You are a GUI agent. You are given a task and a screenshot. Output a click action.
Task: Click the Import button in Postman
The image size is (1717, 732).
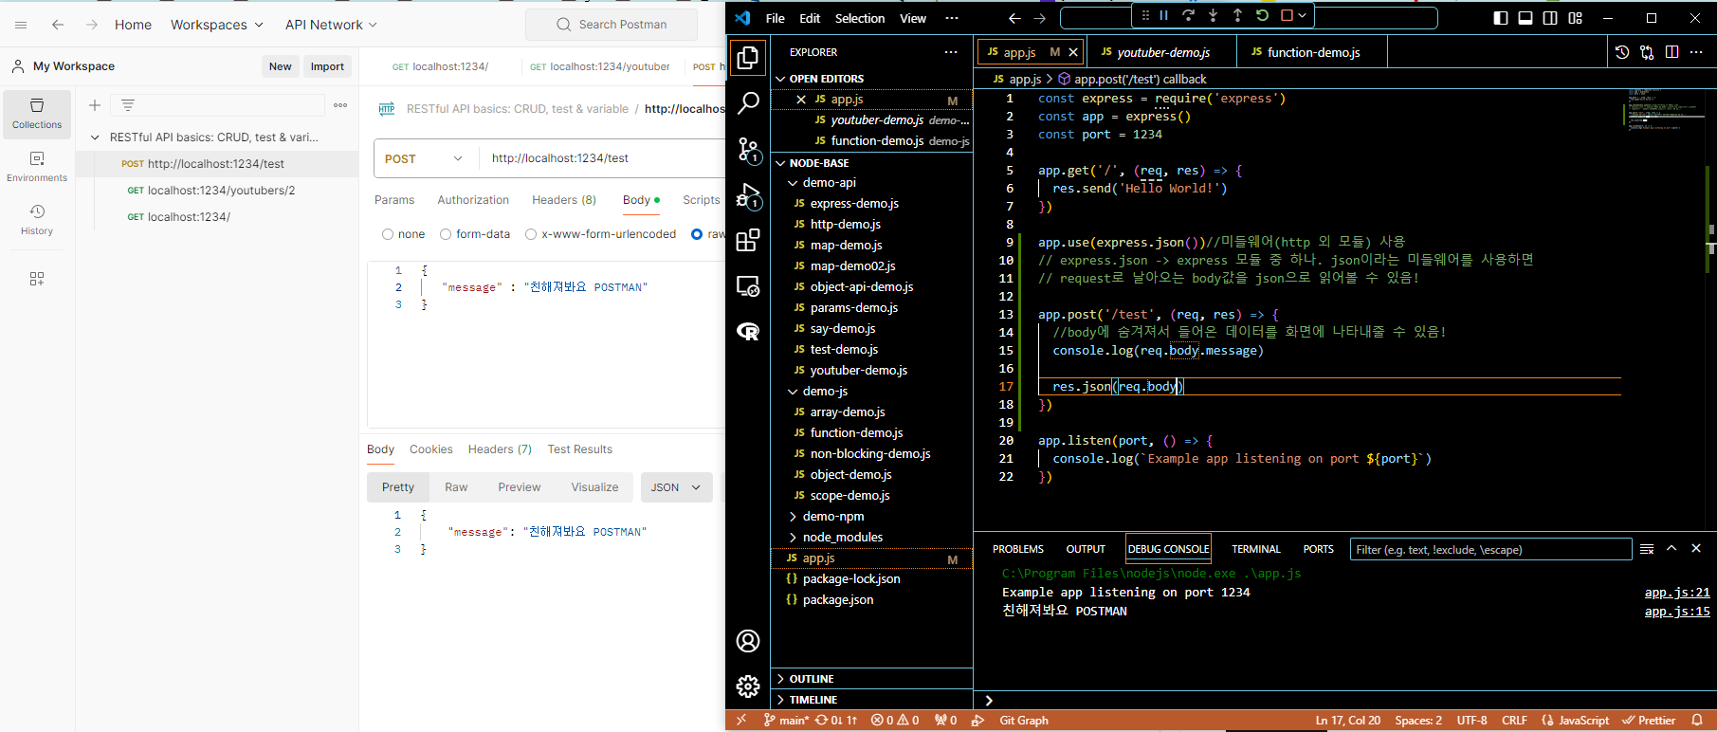[327, 66]
